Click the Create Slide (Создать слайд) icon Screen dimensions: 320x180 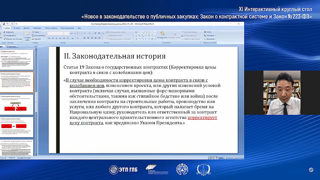pyautogui.click(x=28, y=33)
